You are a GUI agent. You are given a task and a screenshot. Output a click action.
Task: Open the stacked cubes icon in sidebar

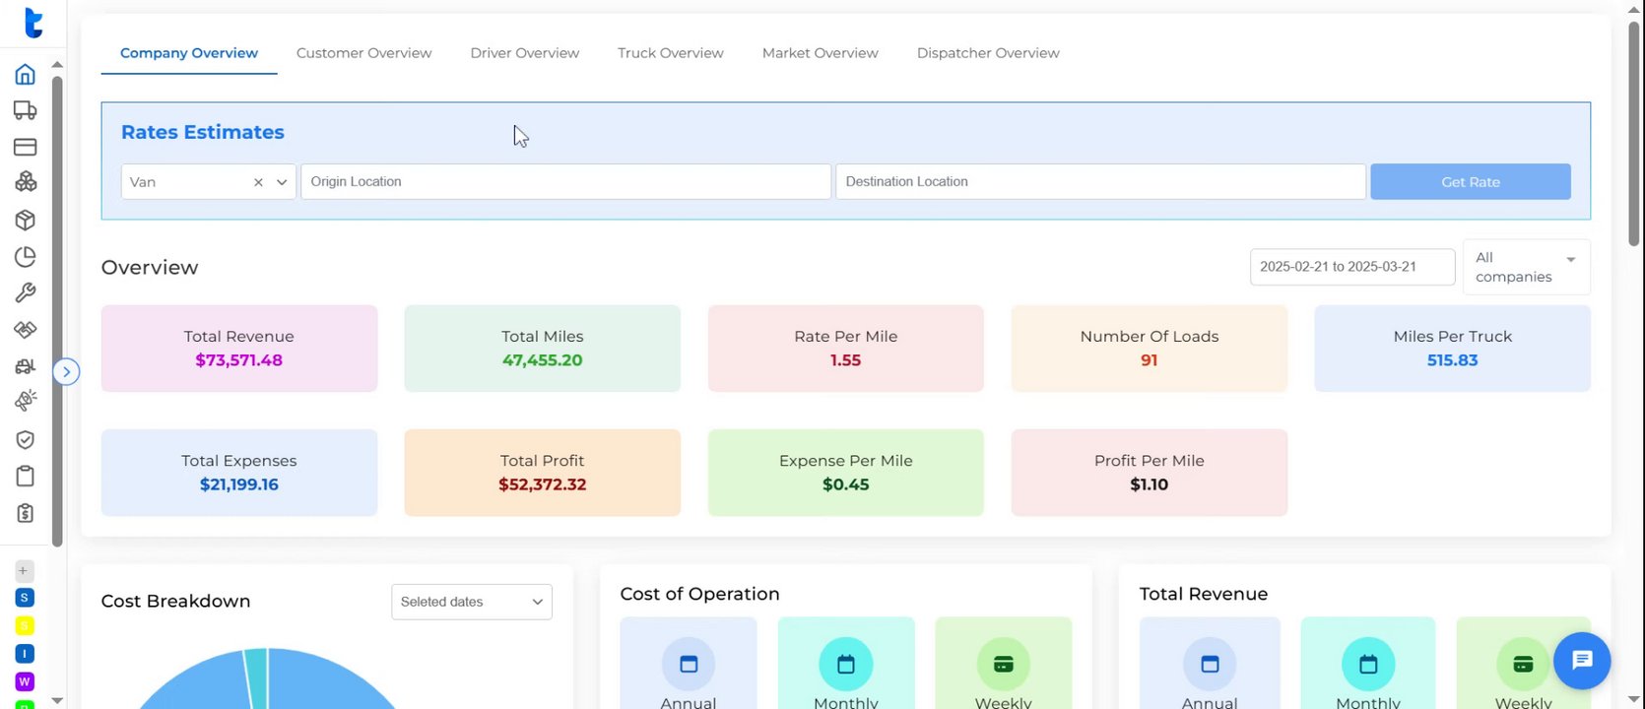pyautogui.click(x=26, y=182)
